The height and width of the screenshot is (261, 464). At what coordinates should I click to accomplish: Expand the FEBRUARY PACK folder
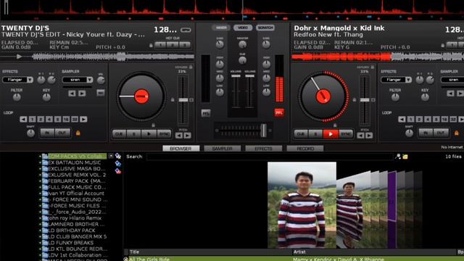coord(40,181)
